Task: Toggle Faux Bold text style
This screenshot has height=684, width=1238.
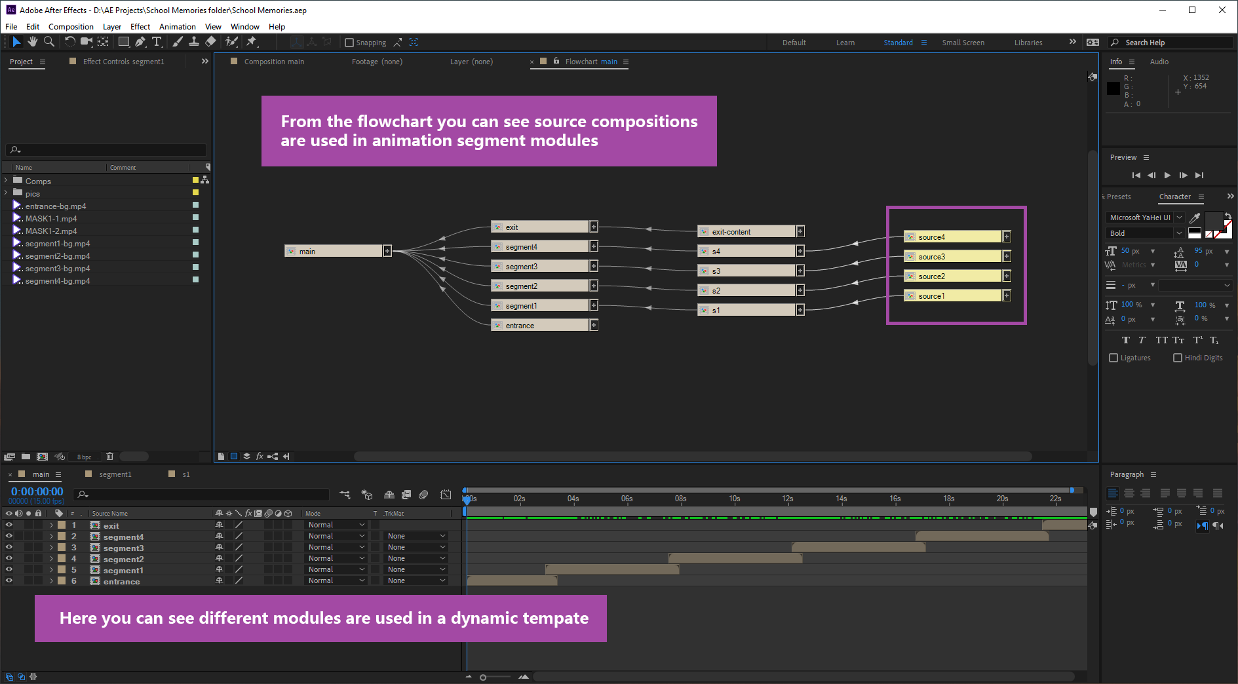Action: [x=1126, y=340]
